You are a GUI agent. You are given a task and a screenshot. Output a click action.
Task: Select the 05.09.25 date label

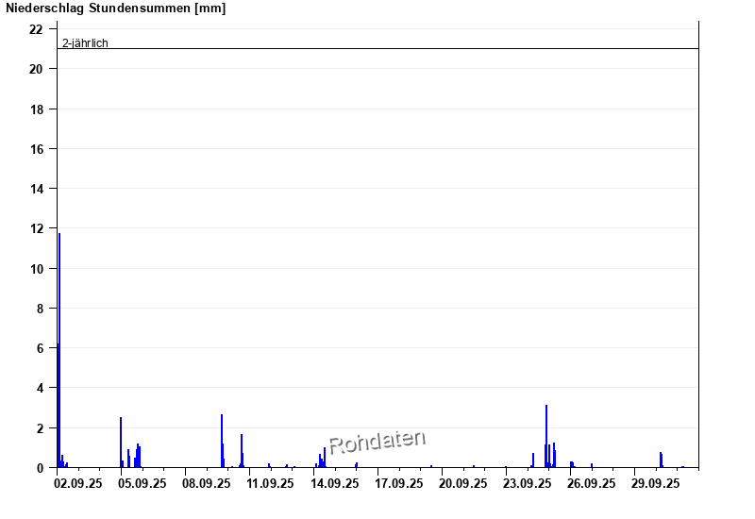coord(143,483)
